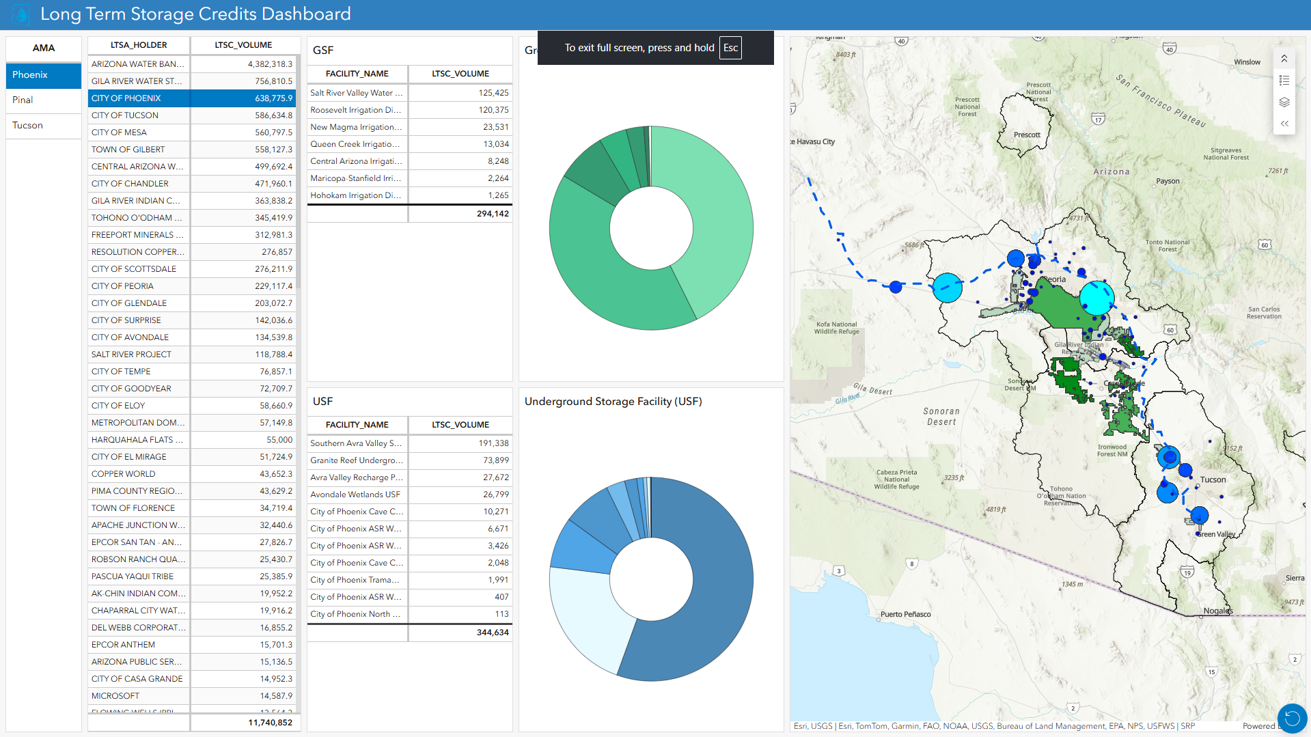This screenshot has width=1311, height=737.
Task: Collapse map toolbar with double-up chevron
Action: coord(1284,59)
